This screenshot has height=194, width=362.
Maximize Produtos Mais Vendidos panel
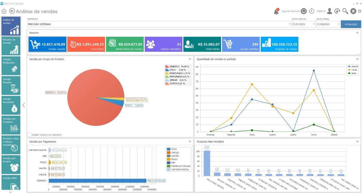tap(357, 141)
